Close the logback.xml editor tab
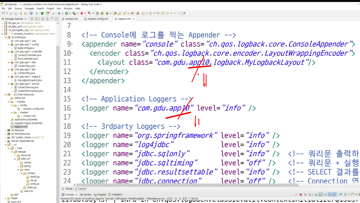Viewport: 360px width, 203px height. coord(133,19)
